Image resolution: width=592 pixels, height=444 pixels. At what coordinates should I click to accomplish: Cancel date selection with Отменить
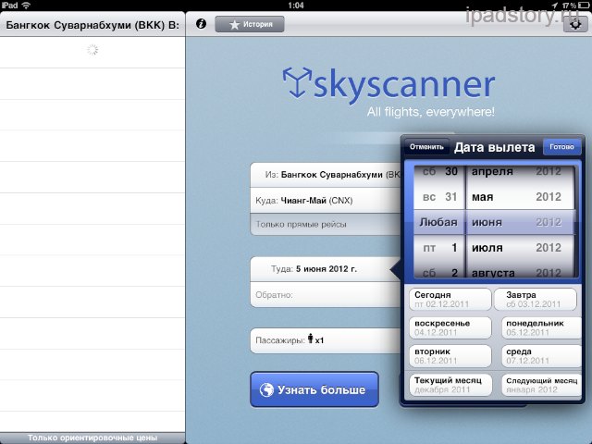[x=426, y=146]
